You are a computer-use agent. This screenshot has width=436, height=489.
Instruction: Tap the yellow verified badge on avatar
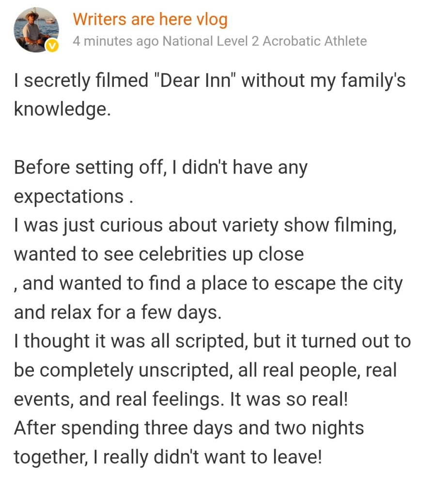click(x=52, y=46)
